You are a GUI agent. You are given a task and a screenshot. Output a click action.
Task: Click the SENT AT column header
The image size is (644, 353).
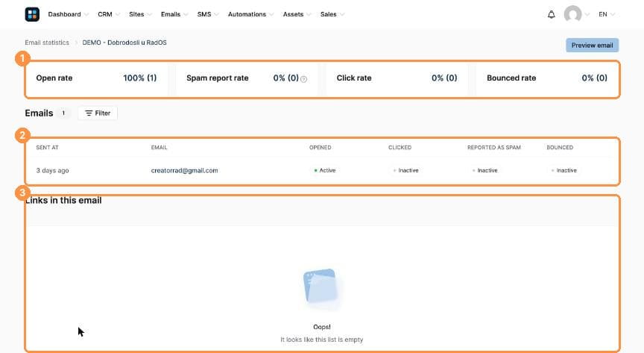tap(47, 147)
